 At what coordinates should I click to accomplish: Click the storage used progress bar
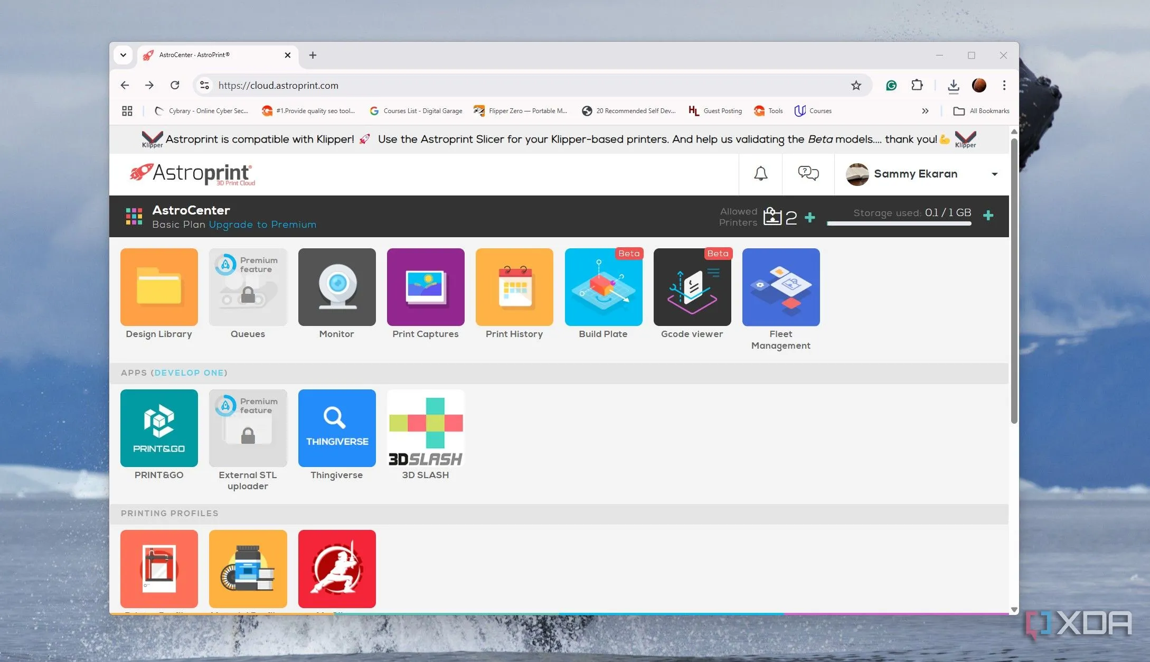pyautogui.click(x=899, y=223)
